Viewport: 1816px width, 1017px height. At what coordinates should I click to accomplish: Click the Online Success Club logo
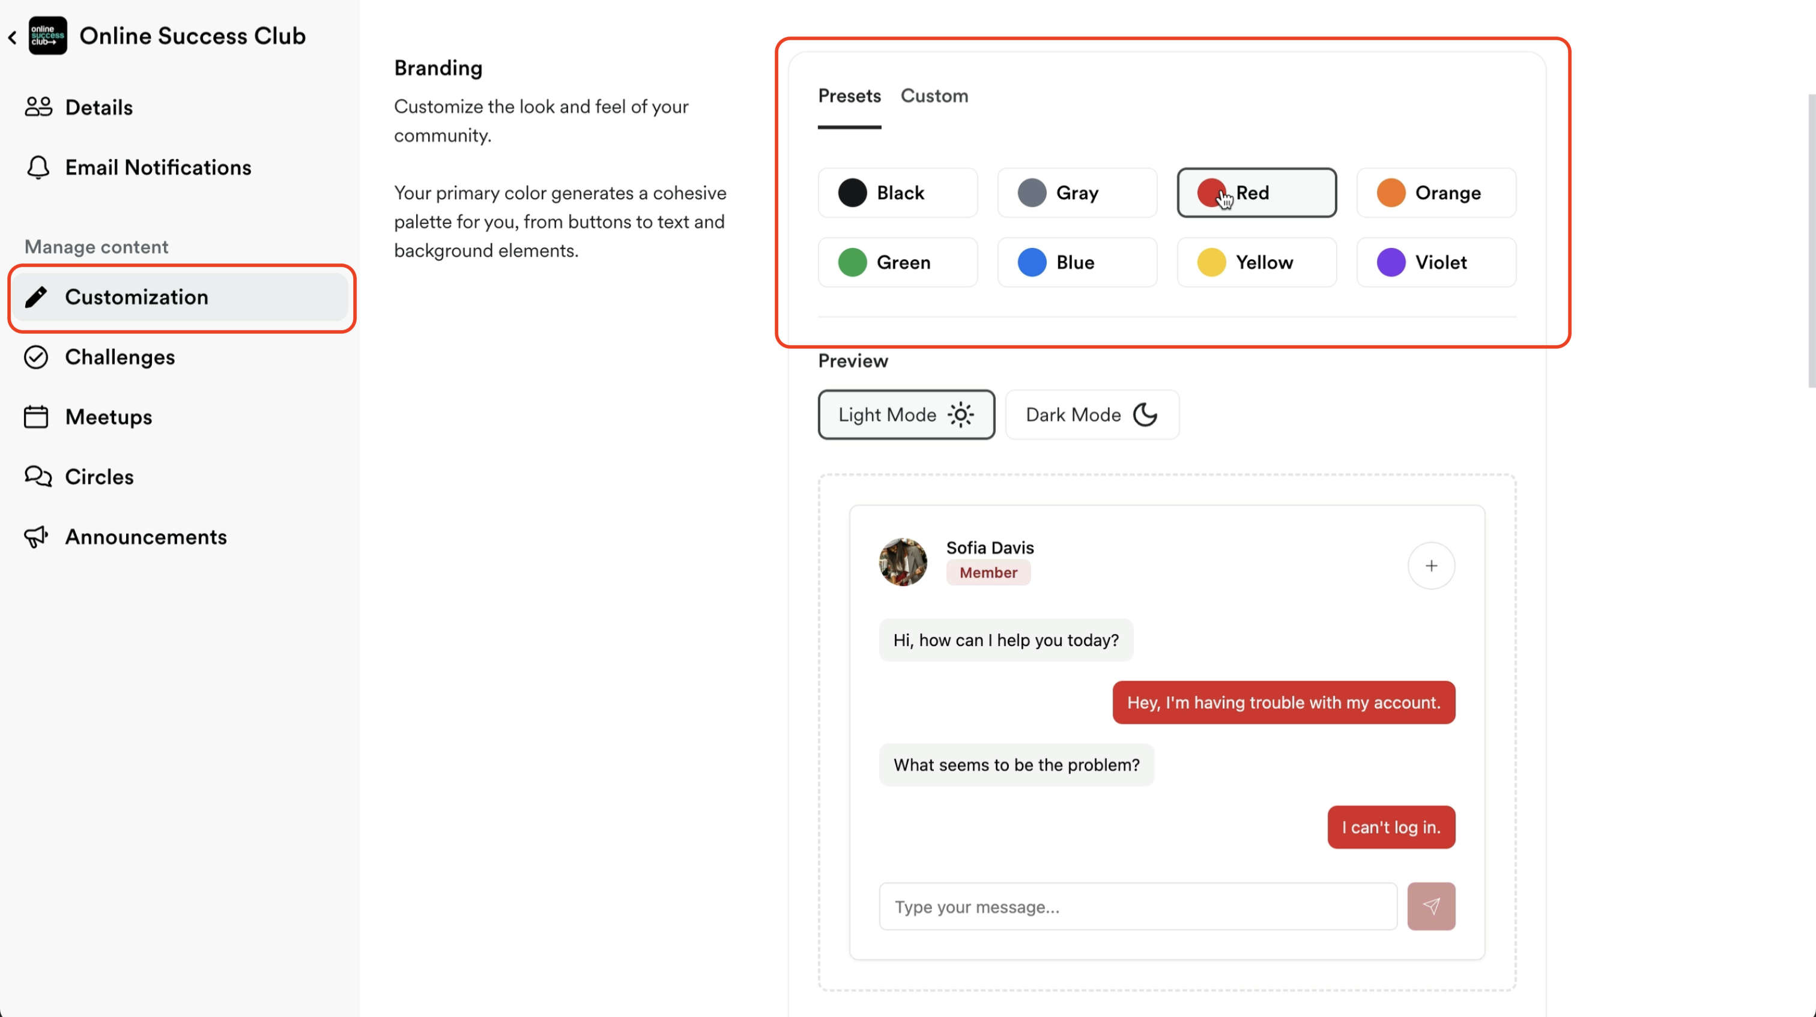point(47,35)
